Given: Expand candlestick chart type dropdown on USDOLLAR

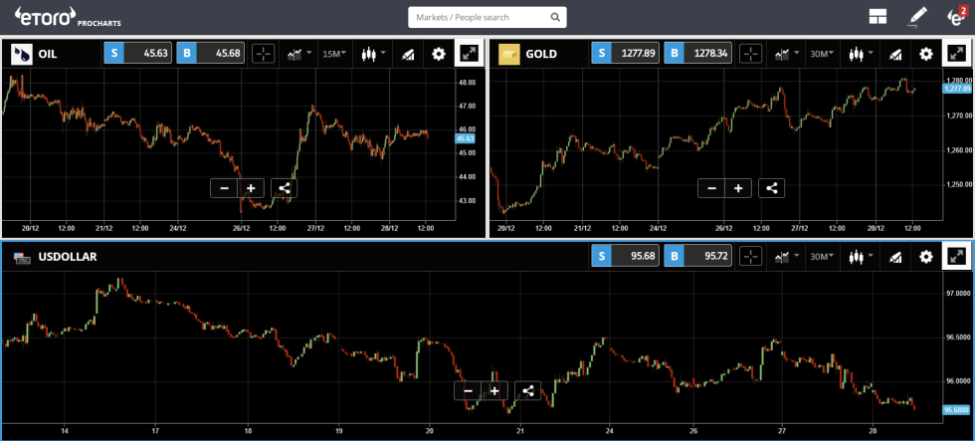Looking at the screenshot, I should tap(860, 257).
